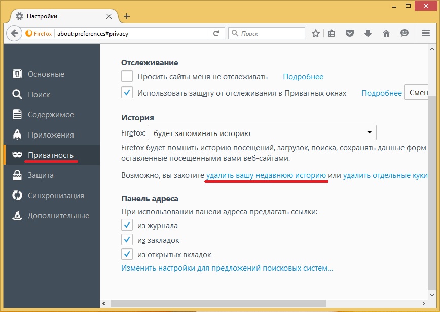Click the Приватность mask sidebar icon
440x312 pixels.
[x=17, y=155]
